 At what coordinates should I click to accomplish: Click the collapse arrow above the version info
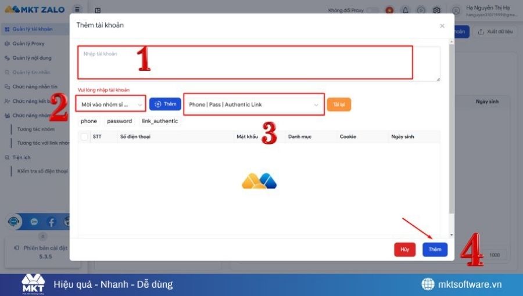tap(42, 236)
